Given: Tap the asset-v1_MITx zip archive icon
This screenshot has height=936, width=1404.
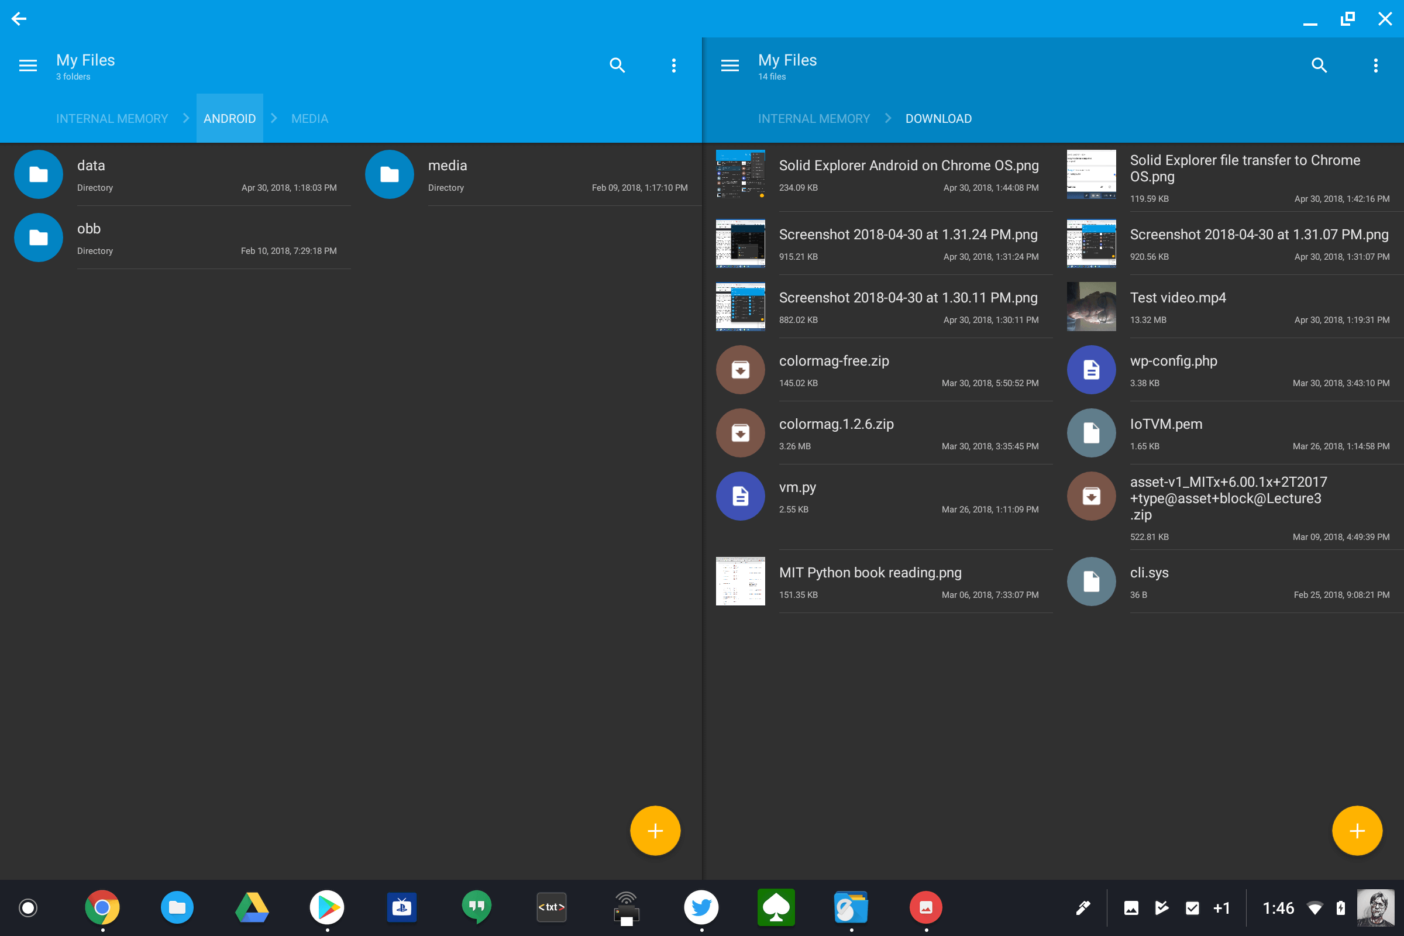Looking at the screenshot, I should pyautogui.click(x=1092, y=496).
